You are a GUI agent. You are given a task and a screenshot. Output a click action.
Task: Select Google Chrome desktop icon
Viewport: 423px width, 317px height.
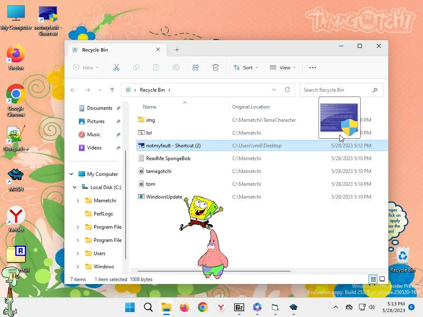16,101
